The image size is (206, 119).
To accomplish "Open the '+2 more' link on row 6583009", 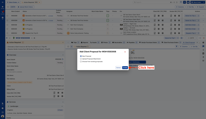I will click(x=51, y=16).
